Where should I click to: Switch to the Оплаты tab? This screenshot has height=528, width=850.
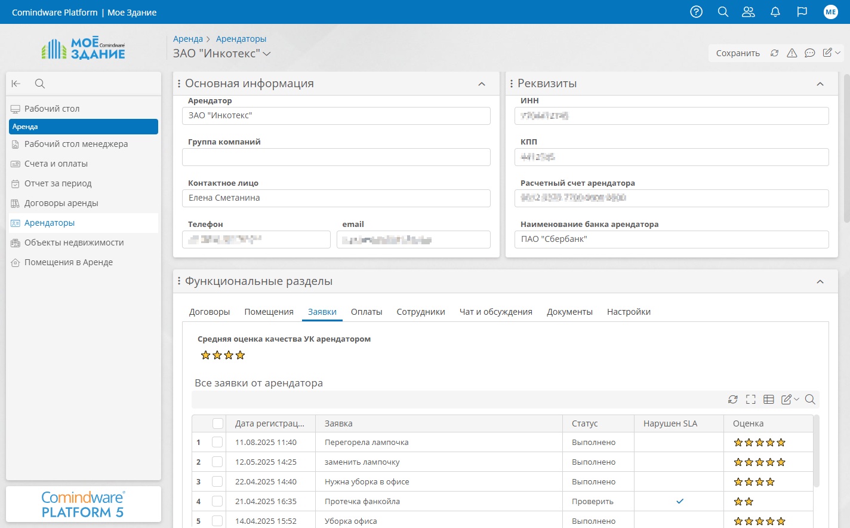click(367, 312)
